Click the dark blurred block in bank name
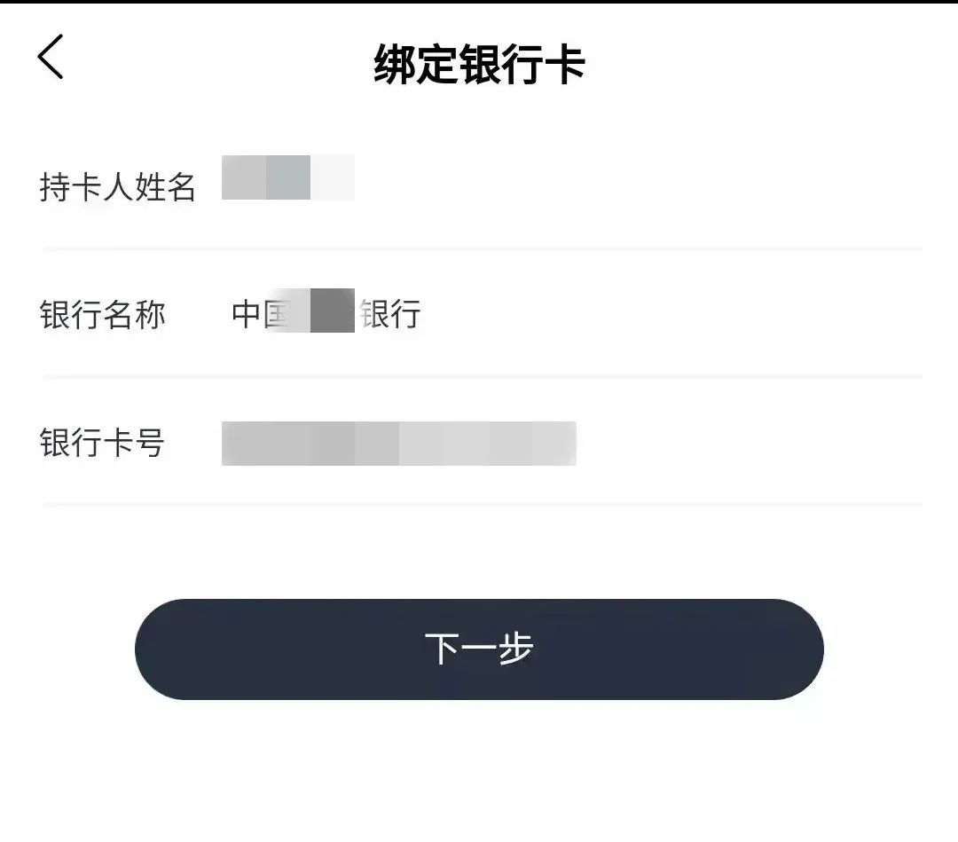 [x=333, y=311]
